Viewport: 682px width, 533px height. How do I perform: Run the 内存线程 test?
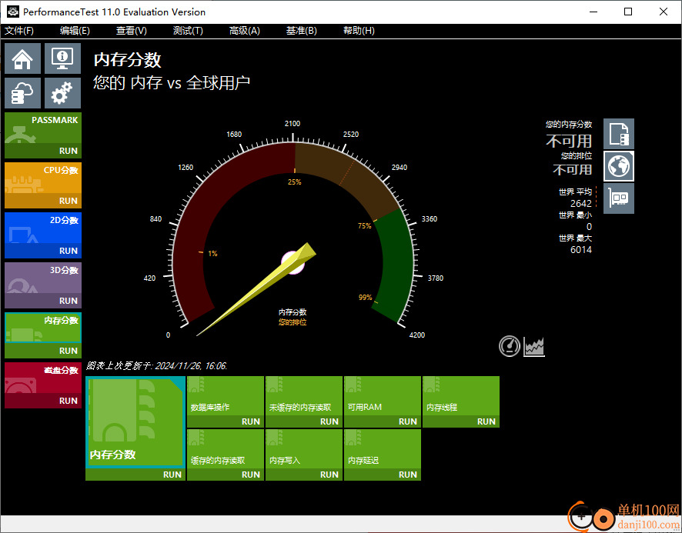tap(461, 421)
